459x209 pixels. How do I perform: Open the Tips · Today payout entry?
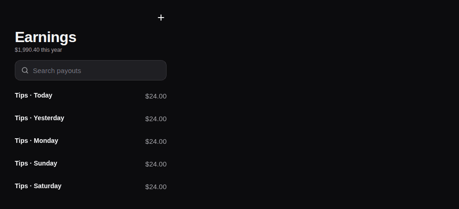(90, 96)
